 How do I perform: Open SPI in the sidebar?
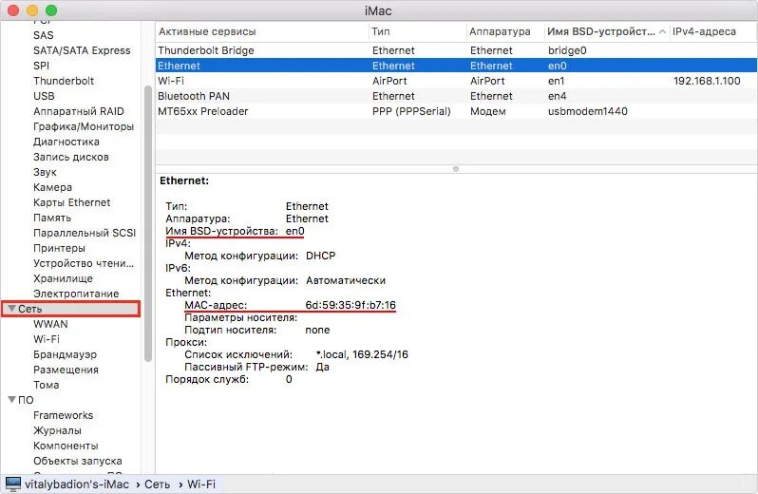(x=41, y=66)
